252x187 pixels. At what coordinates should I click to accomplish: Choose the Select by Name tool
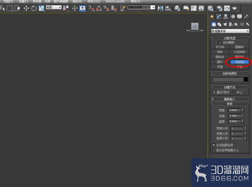[2, 8]
